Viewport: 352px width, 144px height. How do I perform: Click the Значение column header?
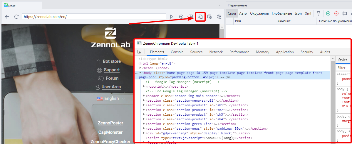tap(295, 21)
